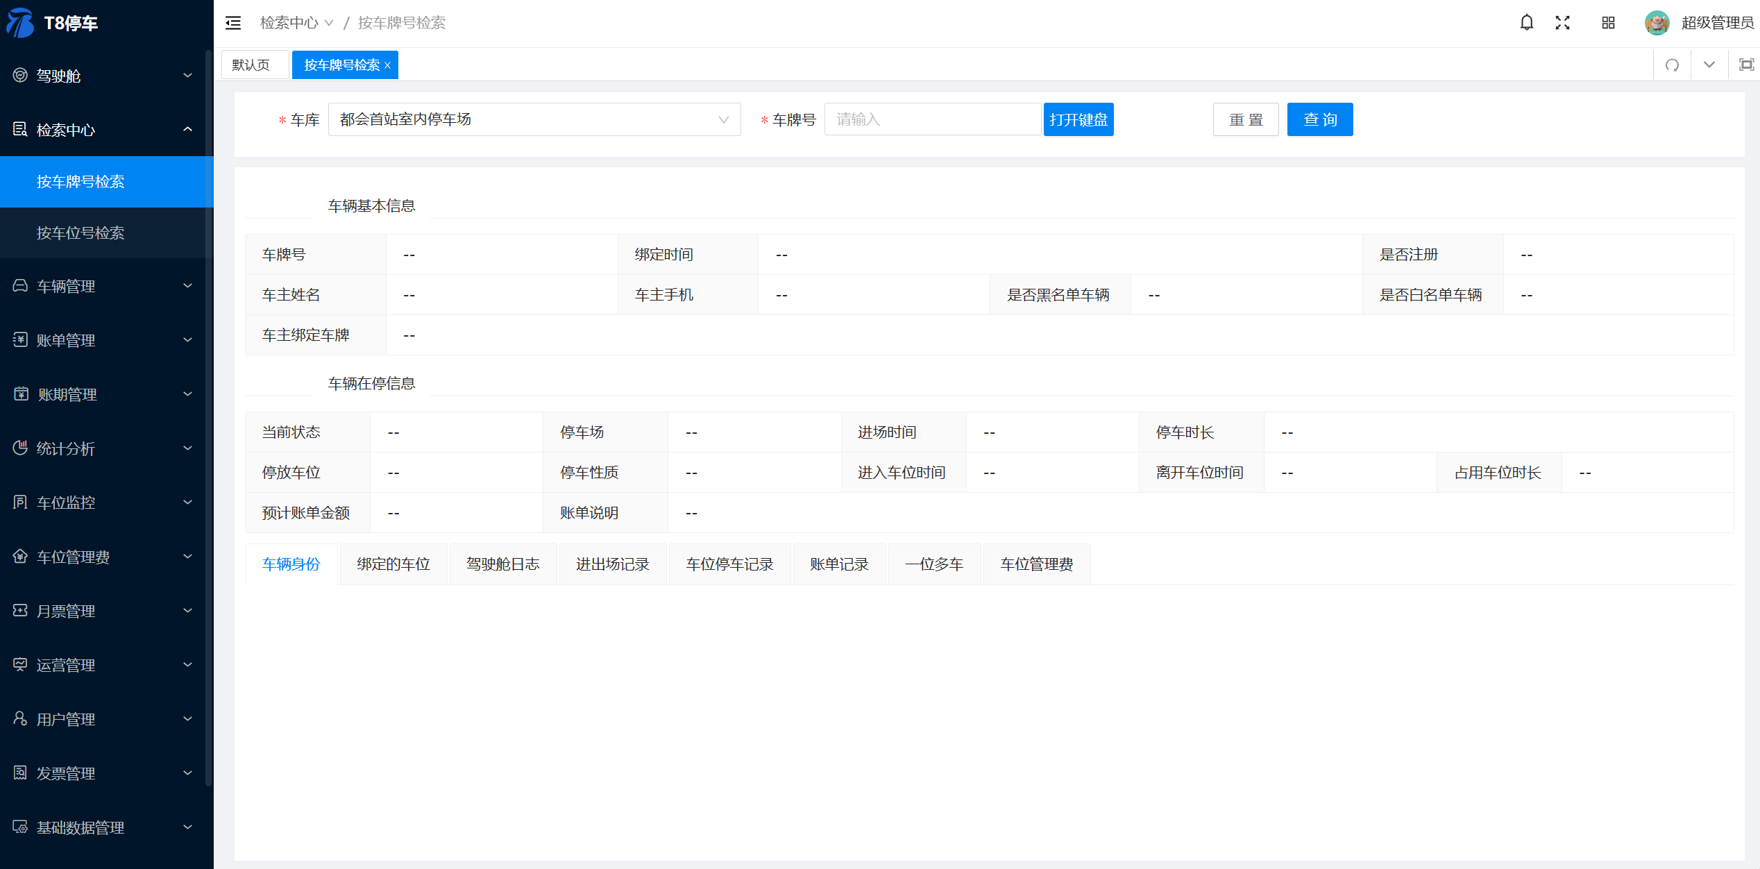The height and width of the screenshot is (869, 1760).
Task: Switch to the 绑定的车位 tab
Action: click(x=394, y=564)
